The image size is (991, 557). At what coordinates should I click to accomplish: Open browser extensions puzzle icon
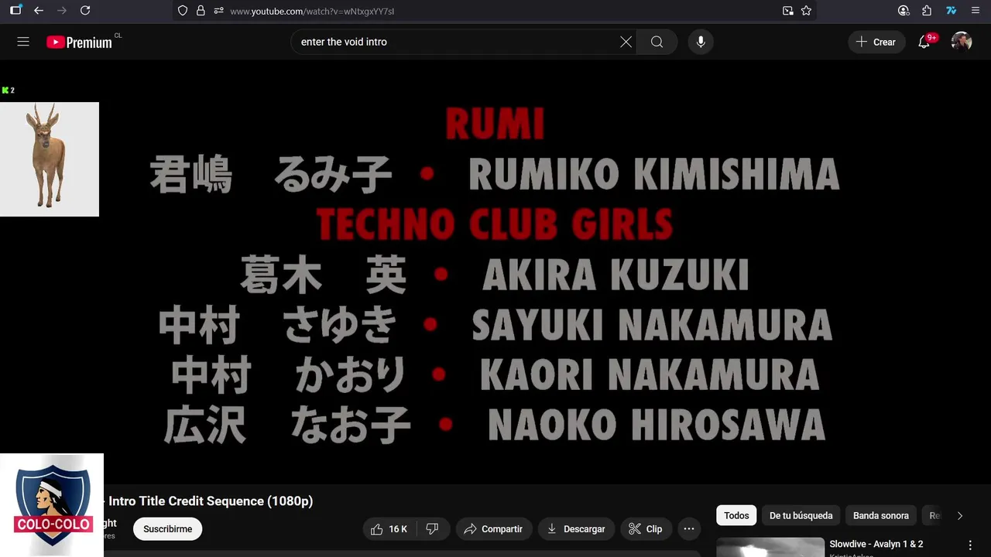coord(927,11)
